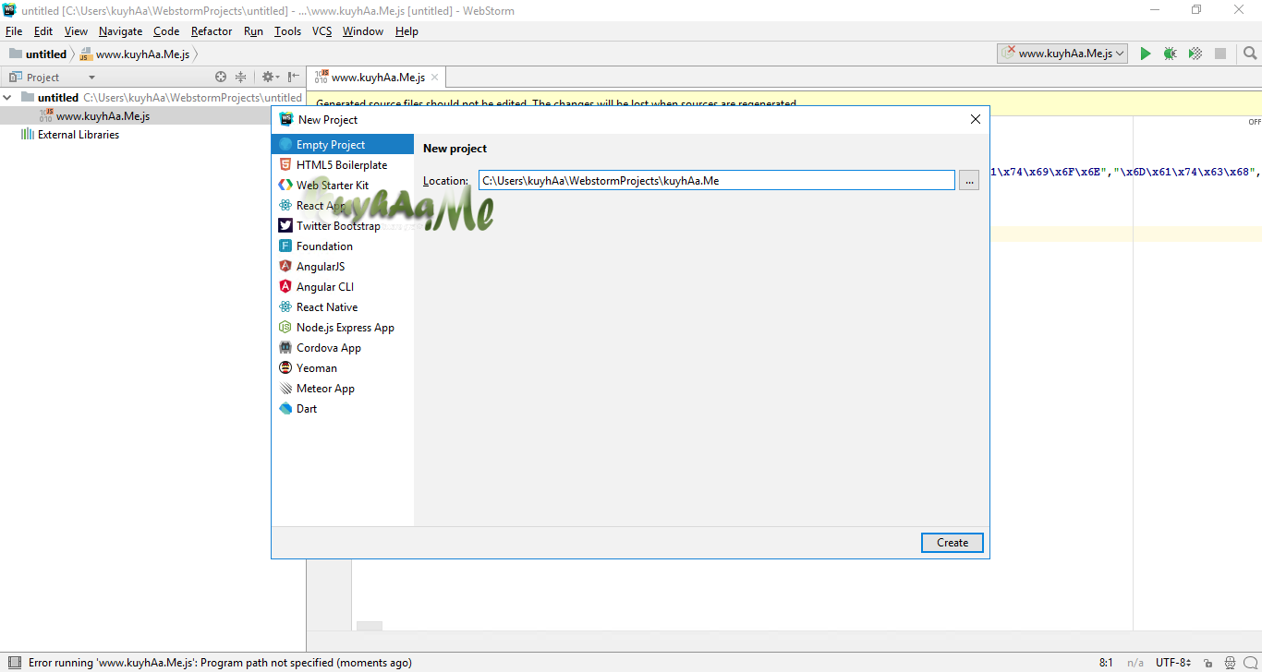Click cursor position 8:1 in status bar
This screenshot has height=672, width=1262.
pos(1106,663)
